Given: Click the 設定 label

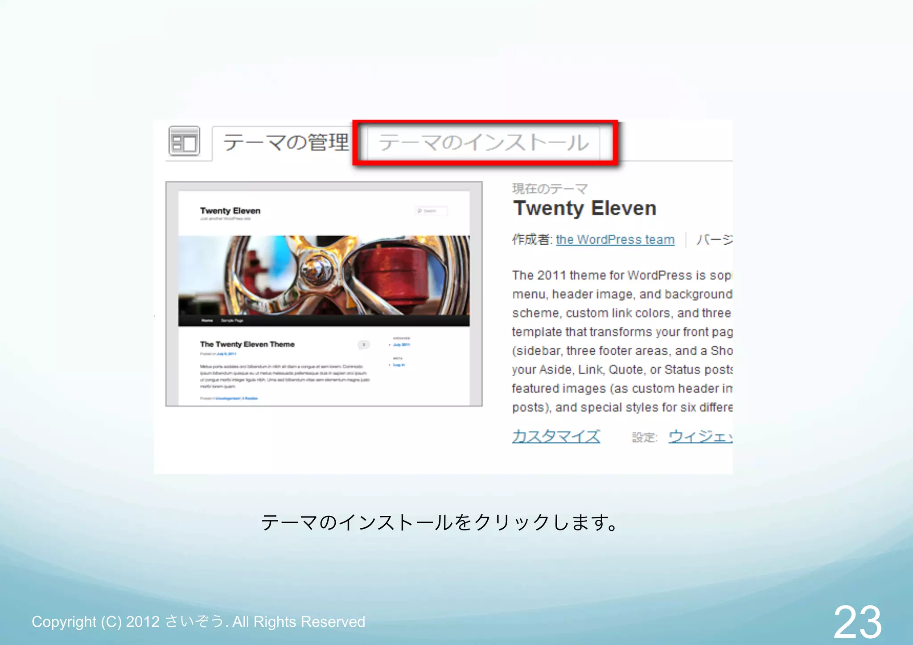Looking at the screenshot, I should click(645, 437).
